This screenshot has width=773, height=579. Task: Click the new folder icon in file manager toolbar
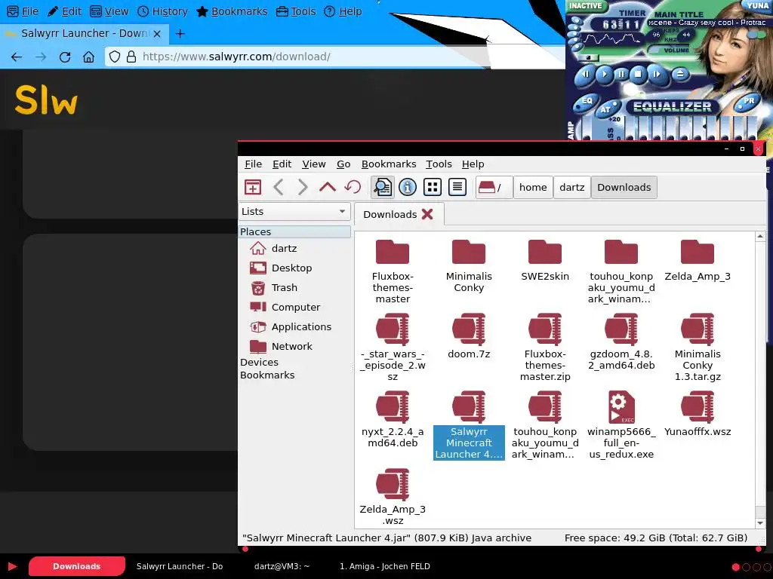click(253, 187)
